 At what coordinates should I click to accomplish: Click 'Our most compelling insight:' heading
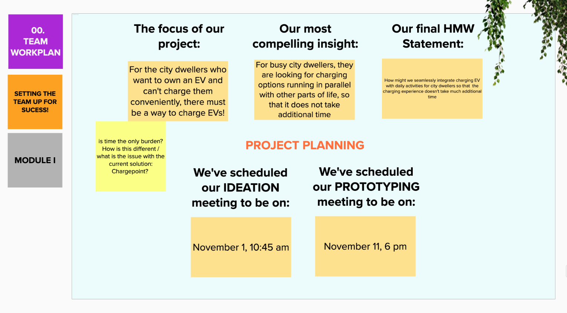click(x=305, y=36)
